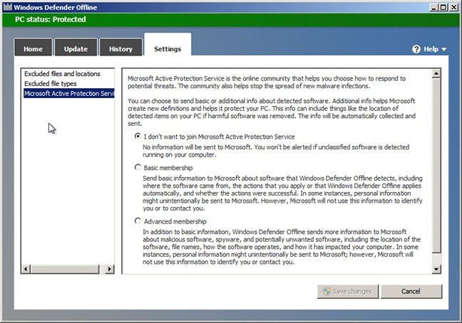The image size is (462, 323).
Task: Click left arrow of settings list scrollbar
Action: click(x=26, y=269)
